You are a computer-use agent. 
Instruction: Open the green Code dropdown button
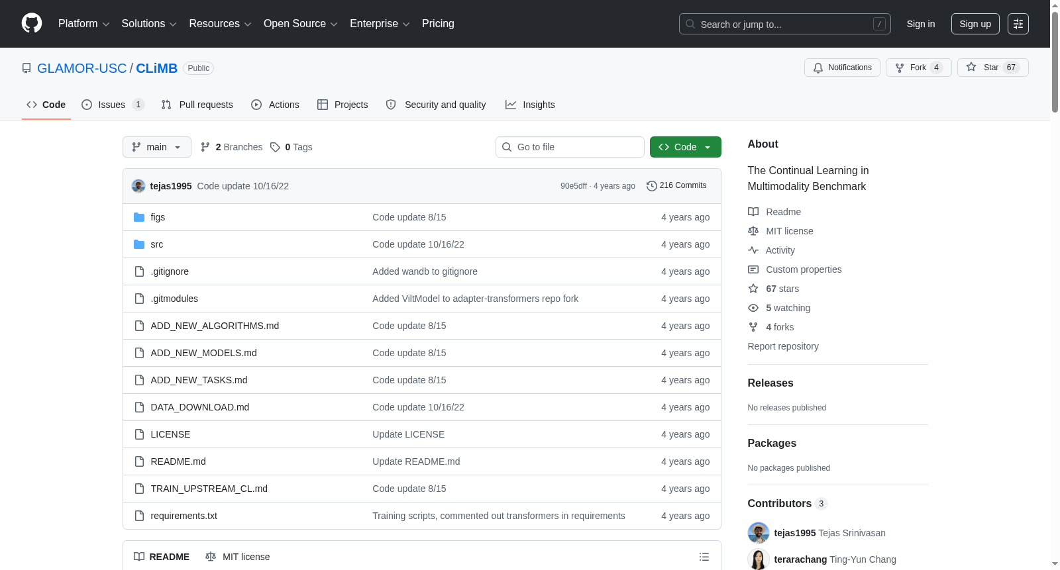click(686, 147)
